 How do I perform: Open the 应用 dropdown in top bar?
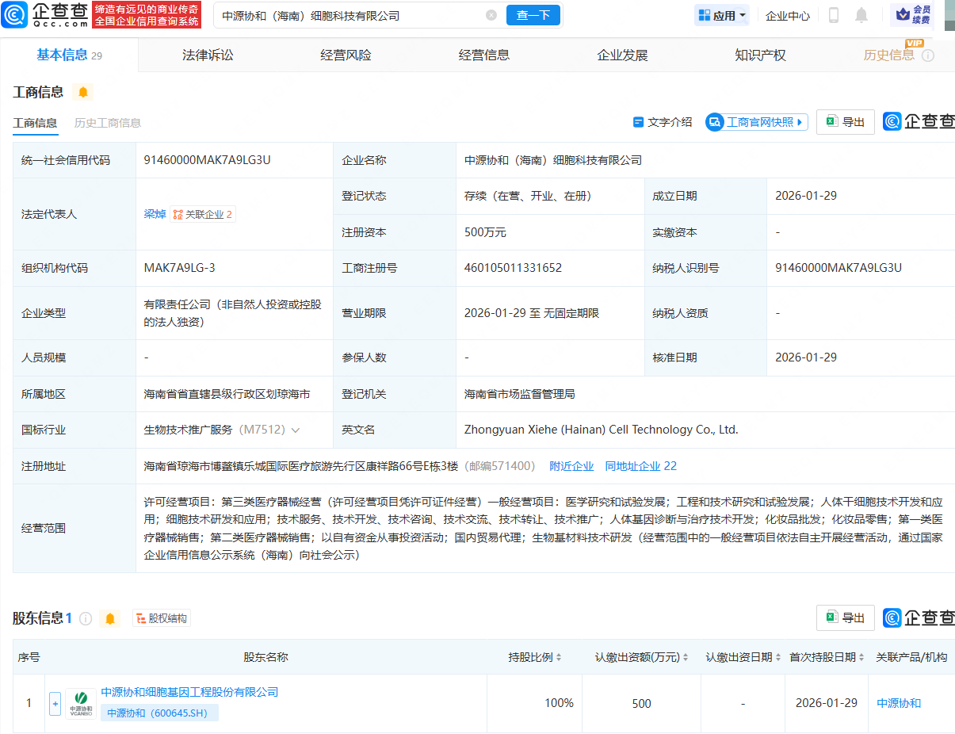tap(720, 14)
